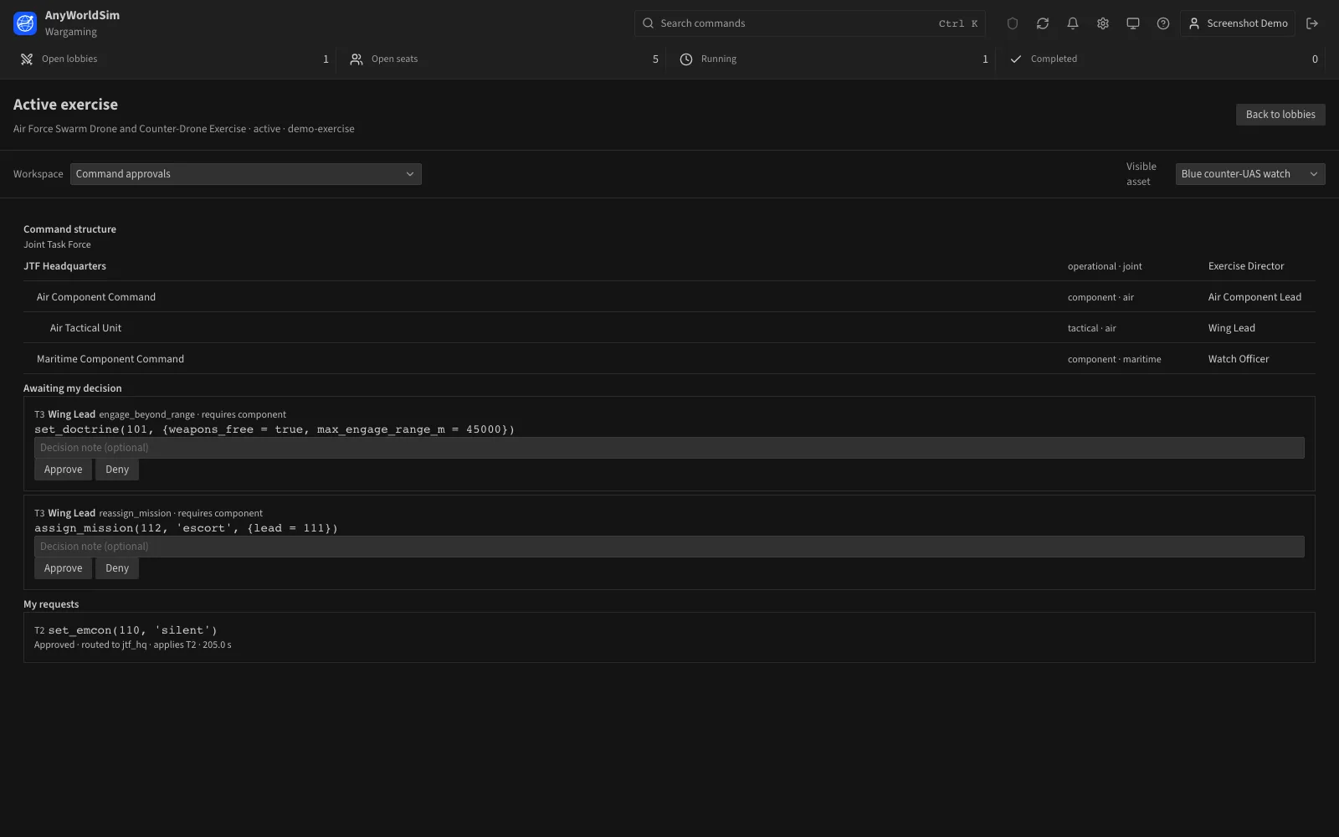Click the clock icon beside Running
This screenshot has height=837, width=1339.
pyautogui.click(x=686, y=59)
